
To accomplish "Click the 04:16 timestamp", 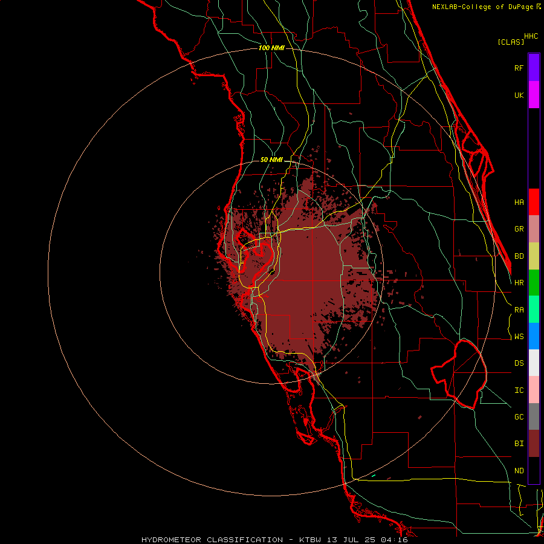I will point(394,540).
